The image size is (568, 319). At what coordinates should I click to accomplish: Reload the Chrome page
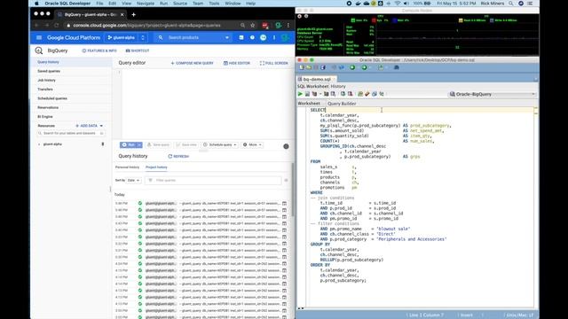coord(57,26)
